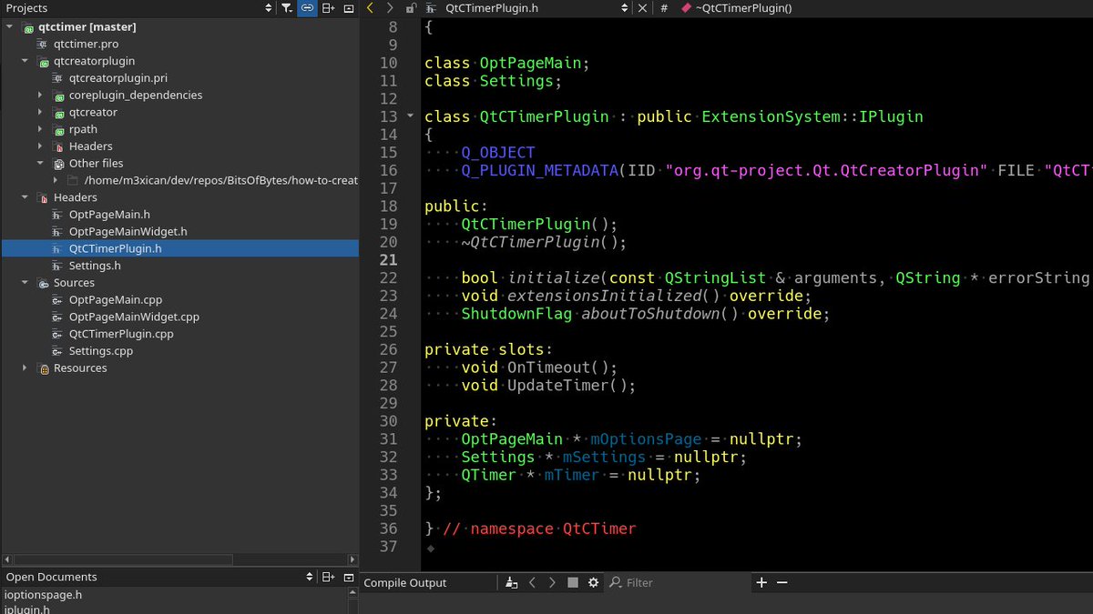Screen dimensions: 1093x614
Task: Click Q_OBJECT macro in code
Action: click(498, 152)
